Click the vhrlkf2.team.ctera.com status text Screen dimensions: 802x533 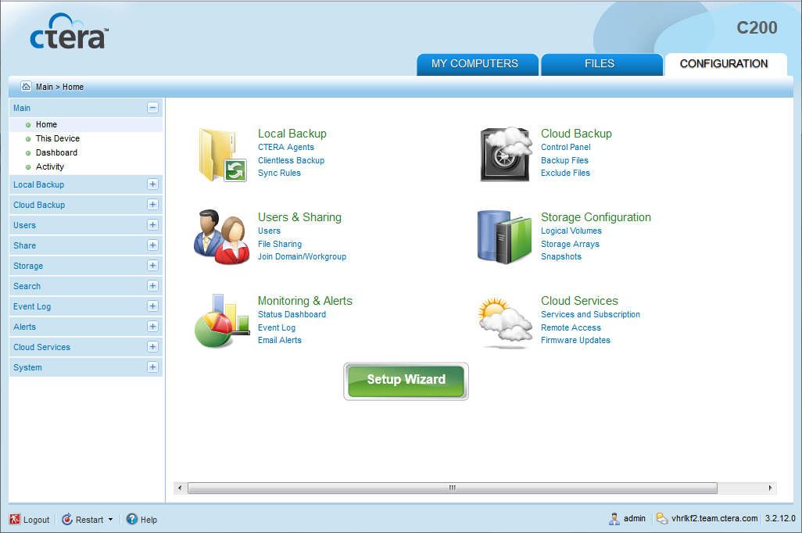point(714,519)
